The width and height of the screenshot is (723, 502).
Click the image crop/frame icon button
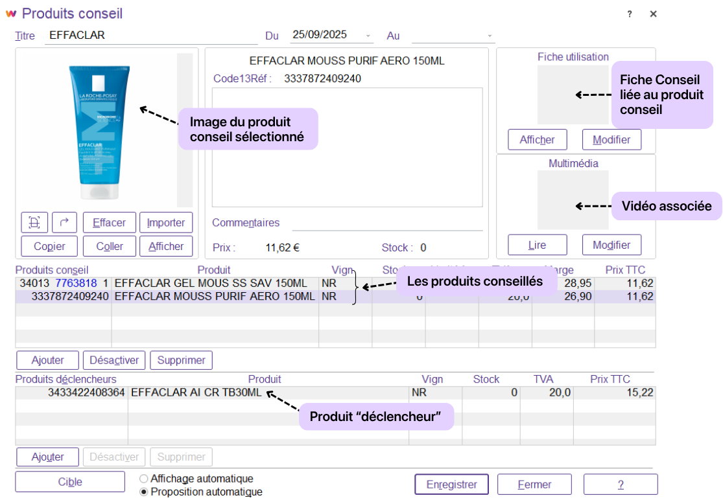(34, 222)
